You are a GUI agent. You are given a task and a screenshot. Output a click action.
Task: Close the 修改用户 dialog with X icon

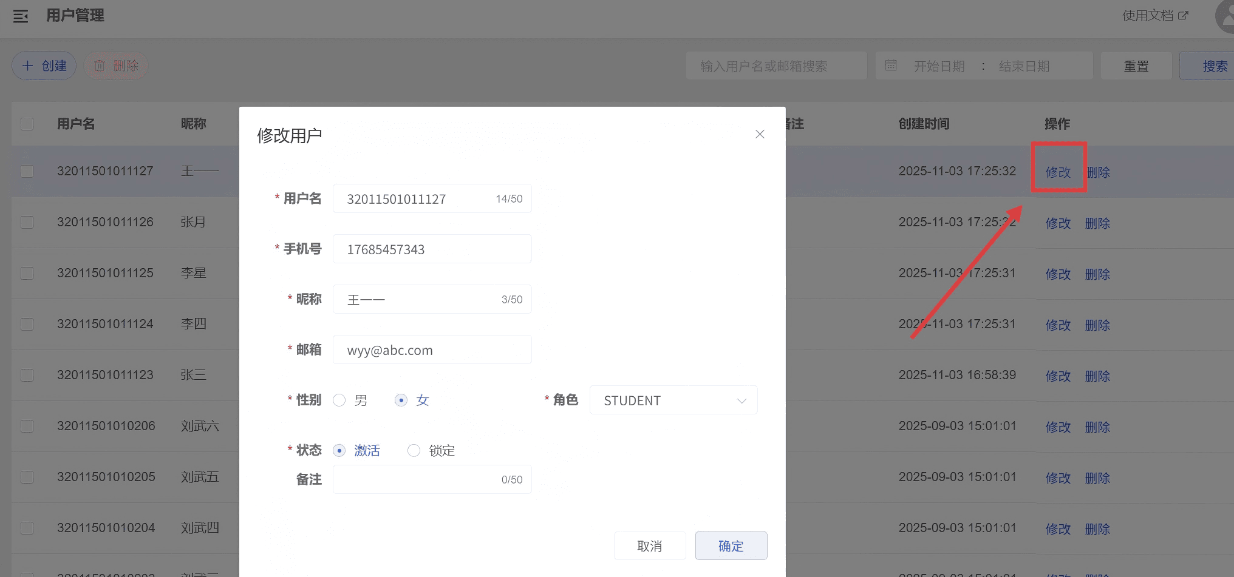click(760, 134)
